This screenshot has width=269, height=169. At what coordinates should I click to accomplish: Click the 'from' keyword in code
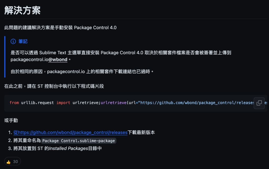pos(14,103)
